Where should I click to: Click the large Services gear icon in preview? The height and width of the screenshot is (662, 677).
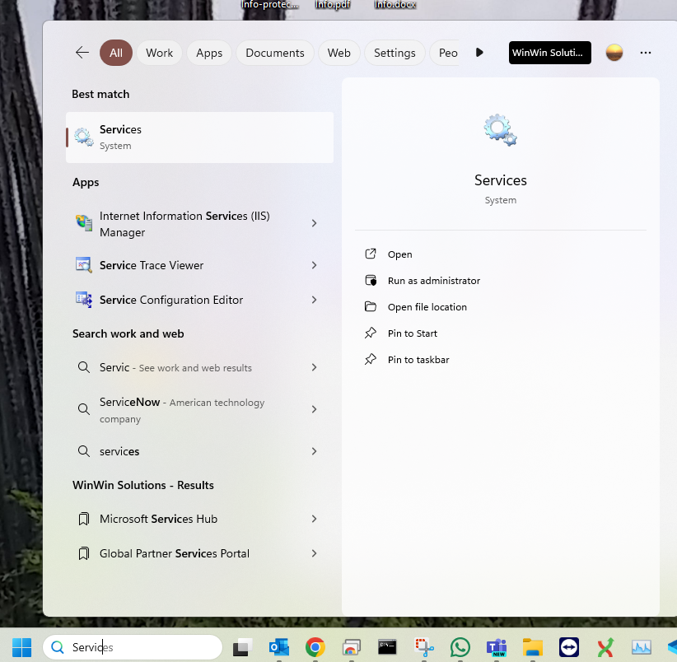(x=500, y=129)
